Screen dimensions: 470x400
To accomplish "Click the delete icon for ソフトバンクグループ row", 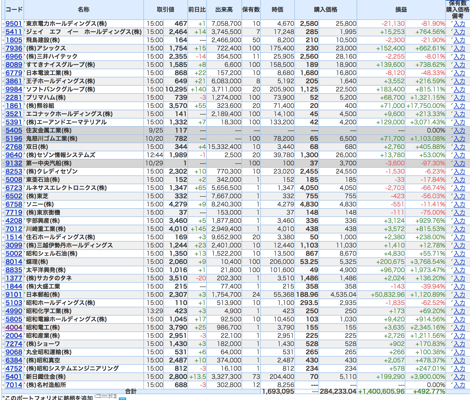I will [x=3, y=89].
